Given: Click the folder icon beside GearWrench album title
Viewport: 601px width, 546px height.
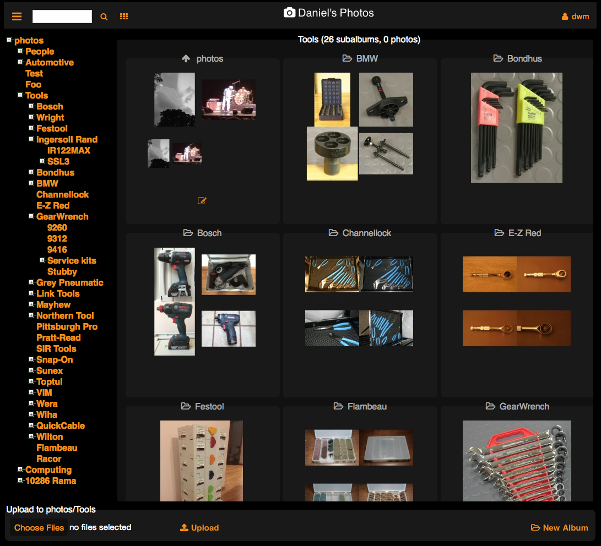Looking at the screenshot, I should 491,406.
